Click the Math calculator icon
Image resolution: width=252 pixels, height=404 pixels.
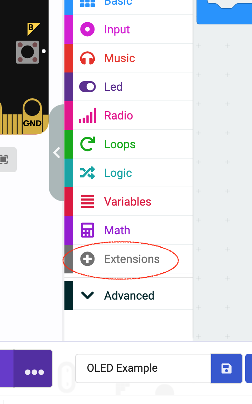pyautogui.click(x=87, y=230)
